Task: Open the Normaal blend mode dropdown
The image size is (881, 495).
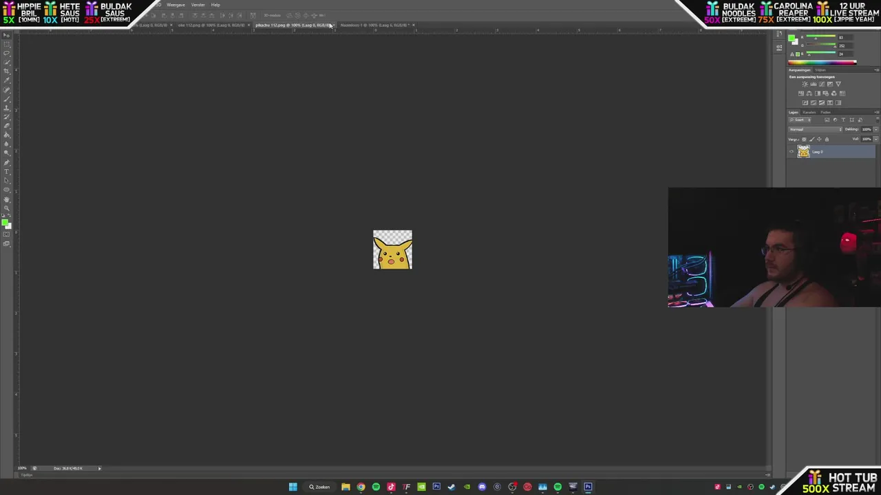Action: 815,129
